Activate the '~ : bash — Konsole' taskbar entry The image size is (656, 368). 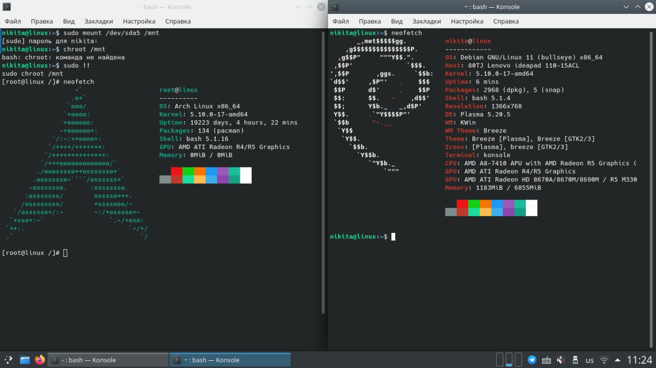[230, 360]
